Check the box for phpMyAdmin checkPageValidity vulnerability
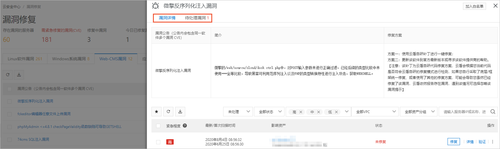 click(x=9, y=127)
